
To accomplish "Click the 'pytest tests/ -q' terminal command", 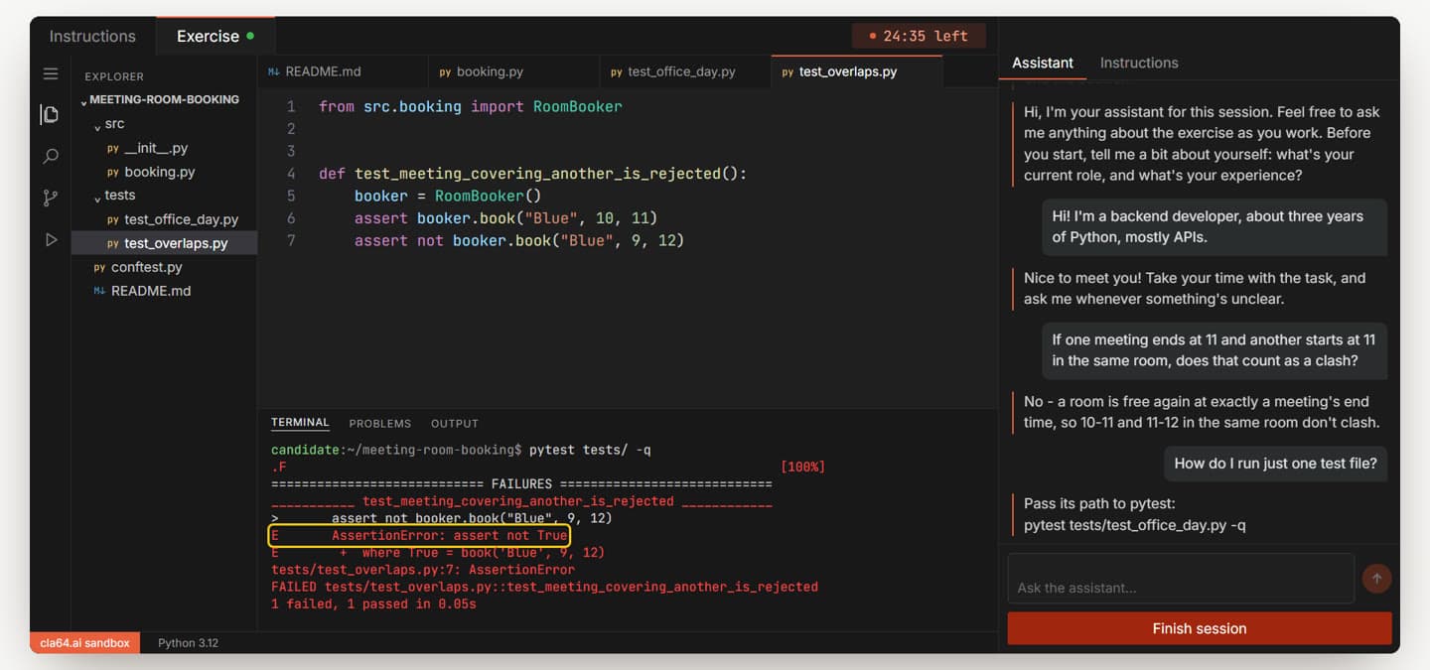I will 590,450.
